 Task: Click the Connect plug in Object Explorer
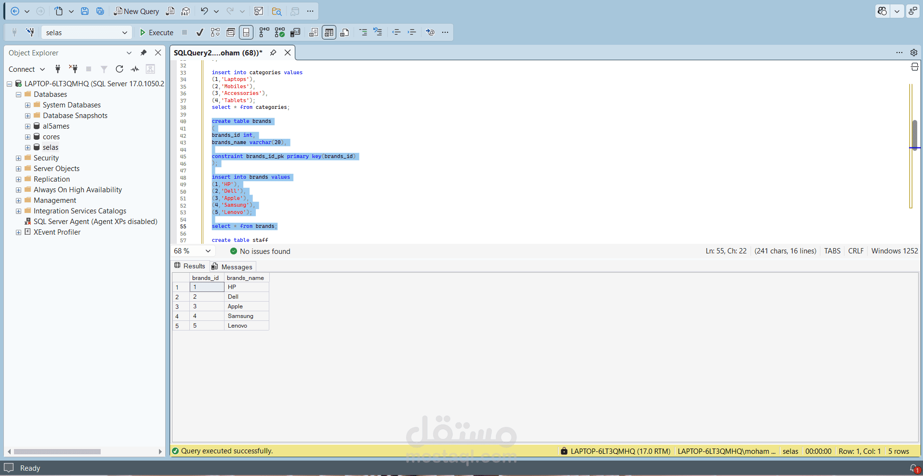point(58,69)
